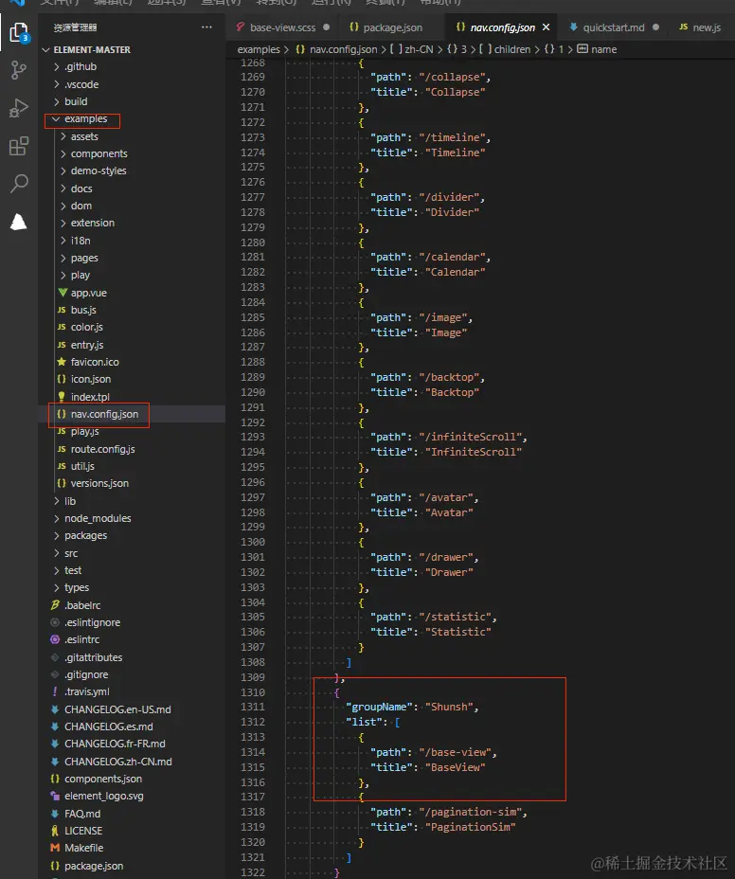Screen dimensions: 735x879
Task: Click the ESLint icon beside .eslintrc
Action: point(55,639)
